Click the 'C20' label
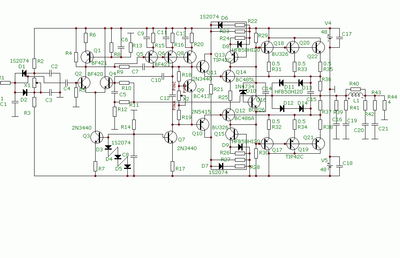 pos(359,130)
